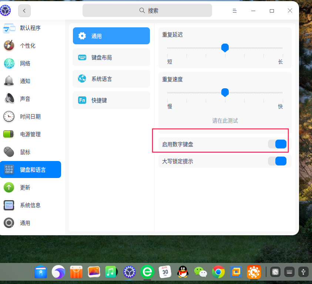Open the image viewer in the dock
Viewport: 312px width, 284px height.
(94, 272)
